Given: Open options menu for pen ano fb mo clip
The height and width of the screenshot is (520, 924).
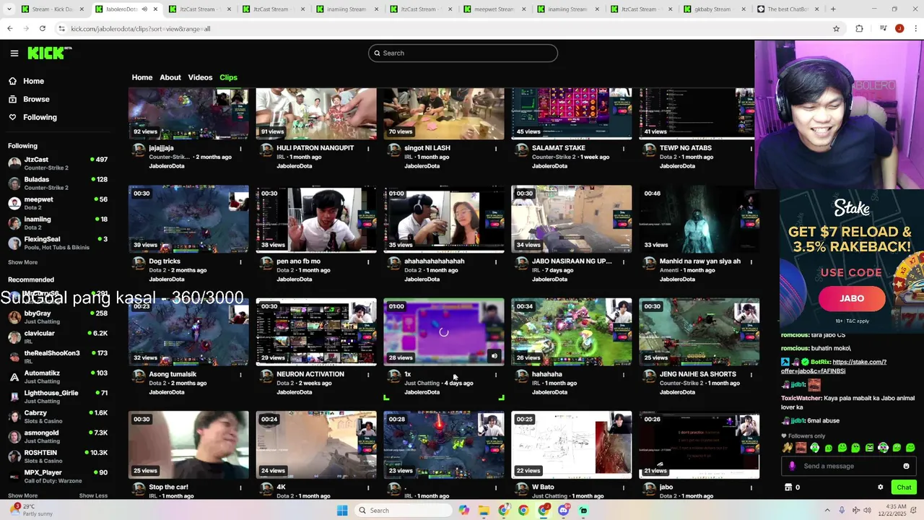Looking at the screenshot, I should [368, 262].
